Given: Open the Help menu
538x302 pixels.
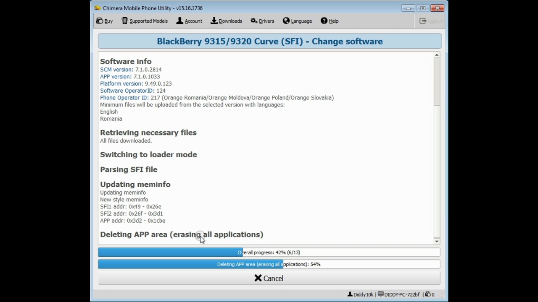Looking at the screenshot, I should pos(330,21).
